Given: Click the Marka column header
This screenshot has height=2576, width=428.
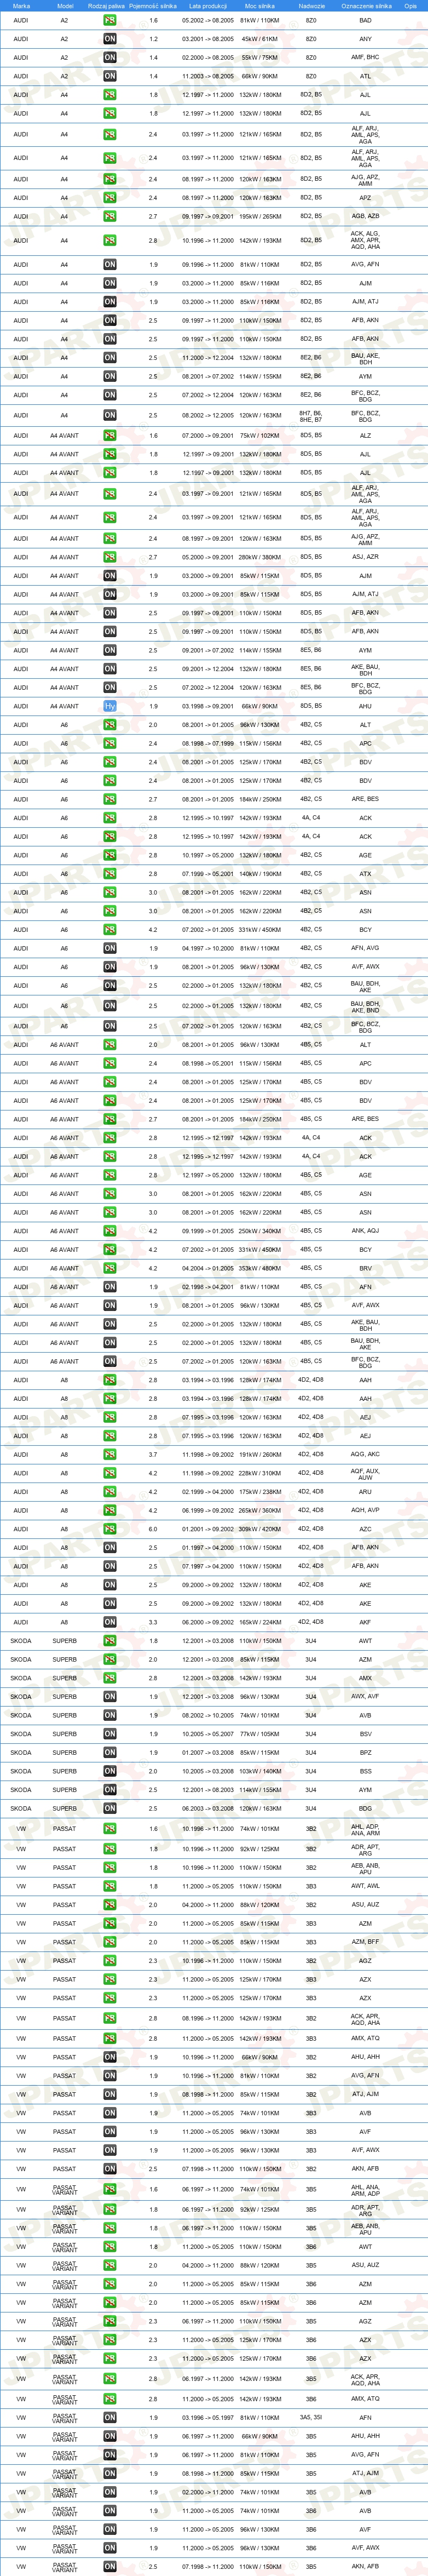Looking at the screenshot, I should coord(21,6).
